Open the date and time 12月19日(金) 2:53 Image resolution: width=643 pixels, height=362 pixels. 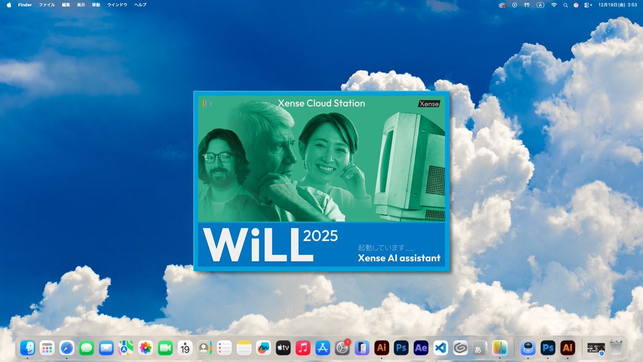pos(618,5)
